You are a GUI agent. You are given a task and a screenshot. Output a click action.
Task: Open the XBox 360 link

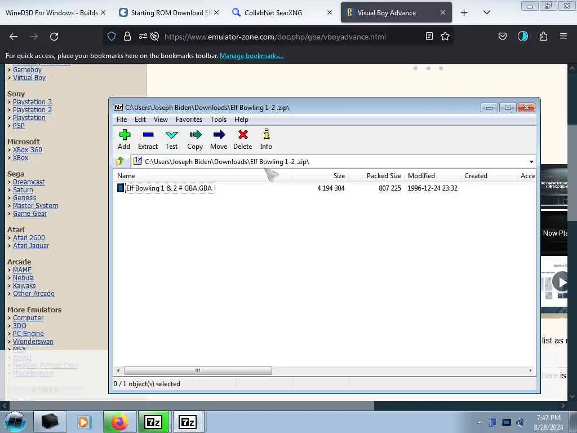28,150
